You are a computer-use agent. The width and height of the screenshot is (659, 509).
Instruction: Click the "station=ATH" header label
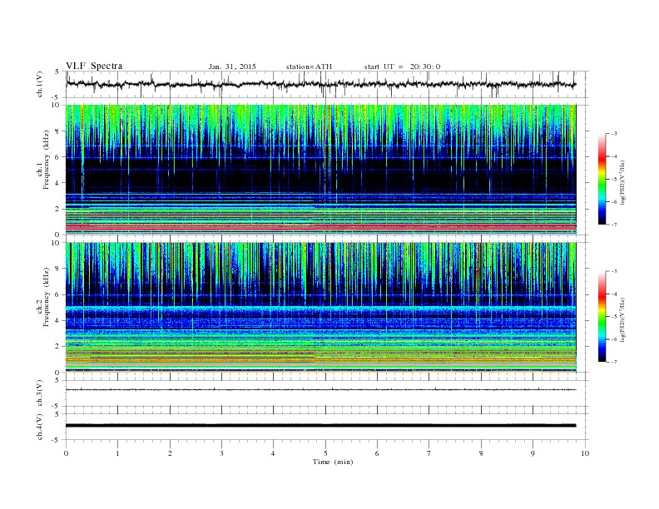309,67
